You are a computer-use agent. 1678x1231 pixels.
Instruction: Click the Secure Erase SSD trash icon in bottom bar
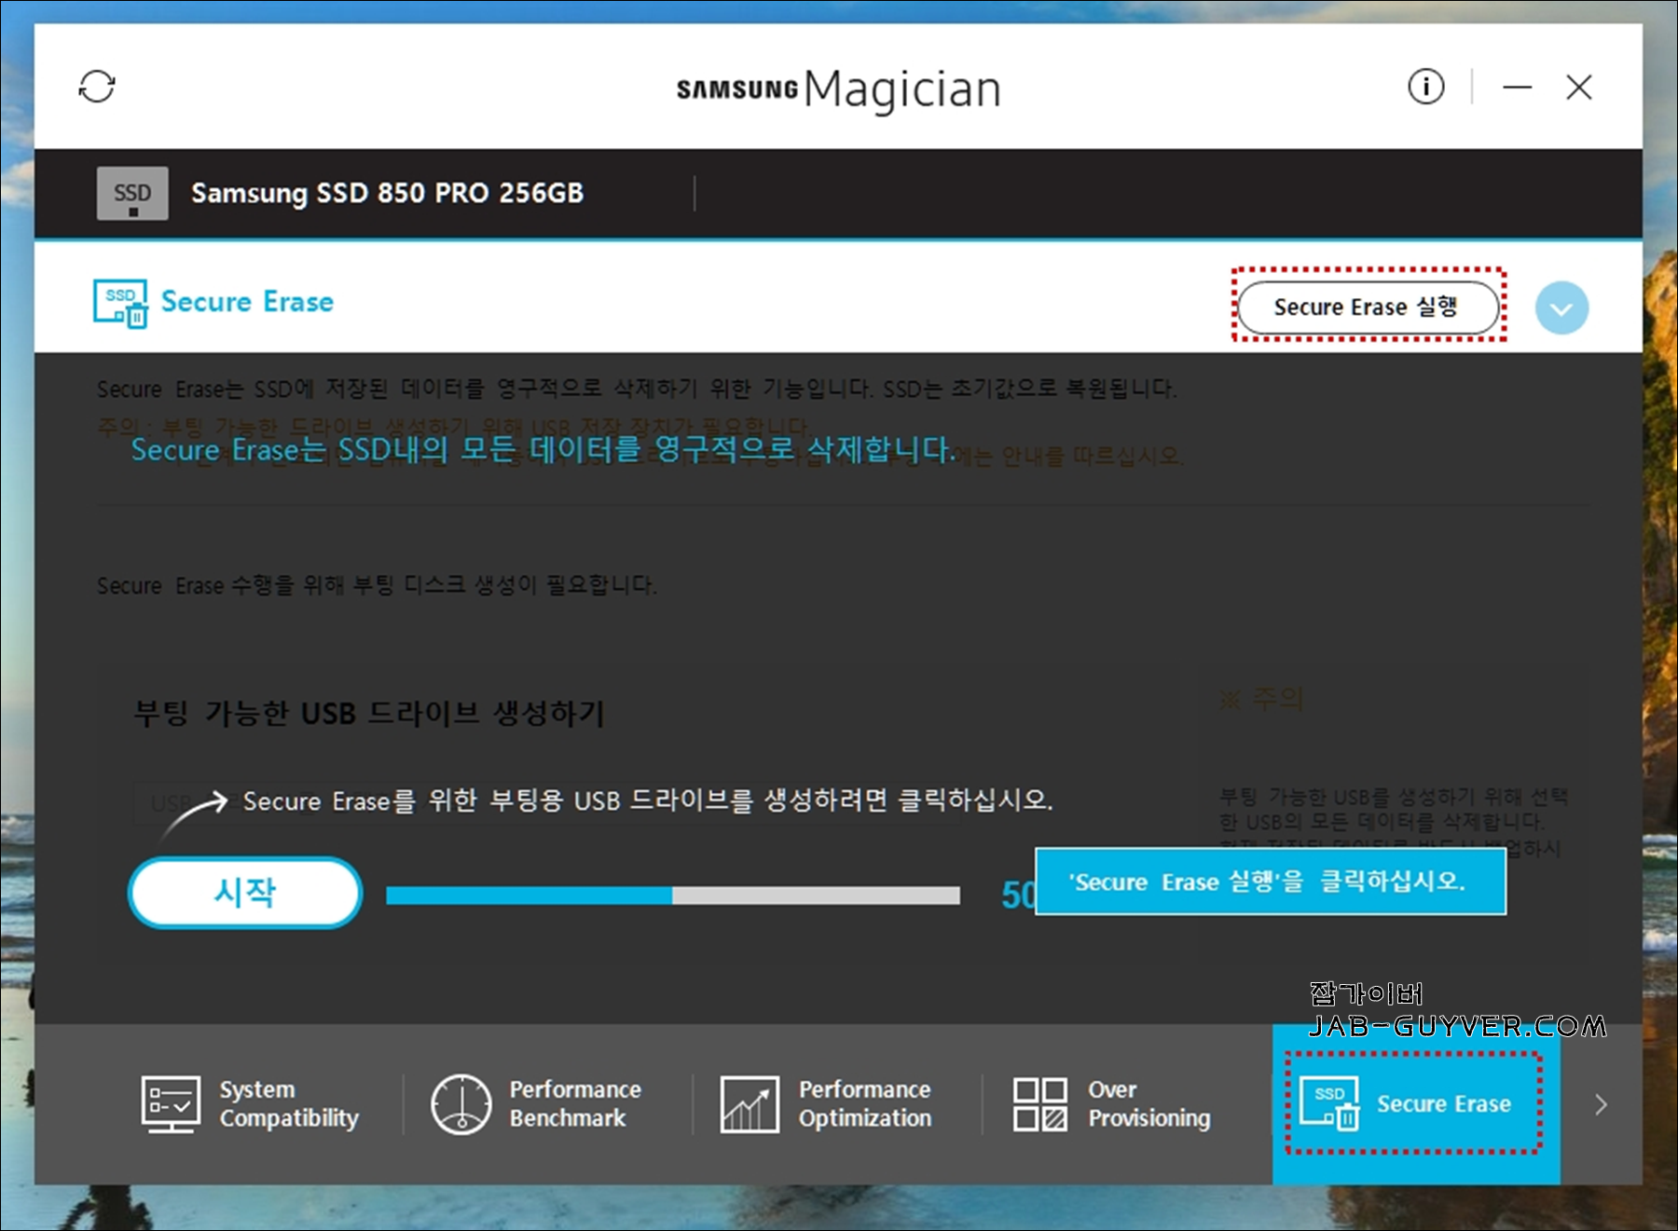(1329, 1104)
